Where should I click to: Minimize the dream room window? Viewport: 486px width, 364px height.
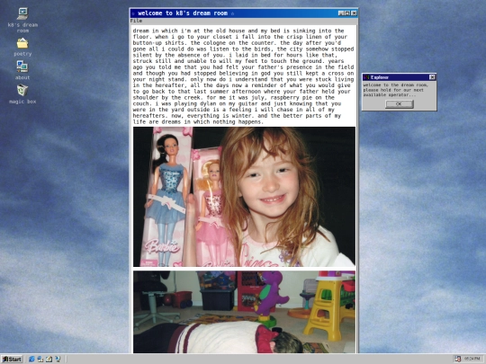coord(341,13)
